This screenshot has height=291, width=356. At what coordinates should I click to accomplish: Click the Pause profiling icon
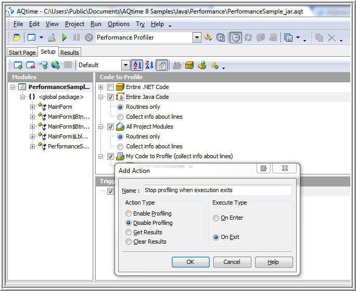[x=77, y=37]
